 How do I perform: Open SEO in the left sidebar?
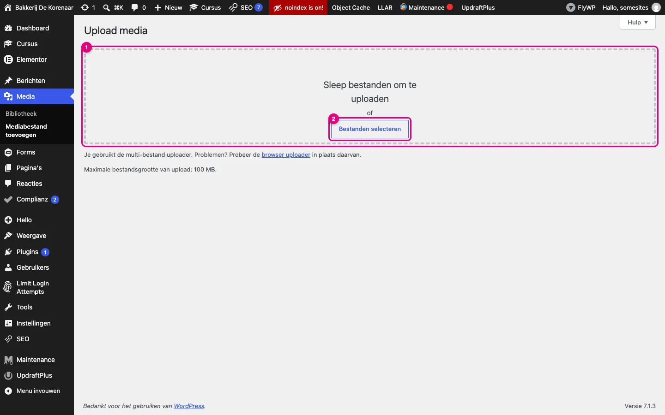pos(37,339)
